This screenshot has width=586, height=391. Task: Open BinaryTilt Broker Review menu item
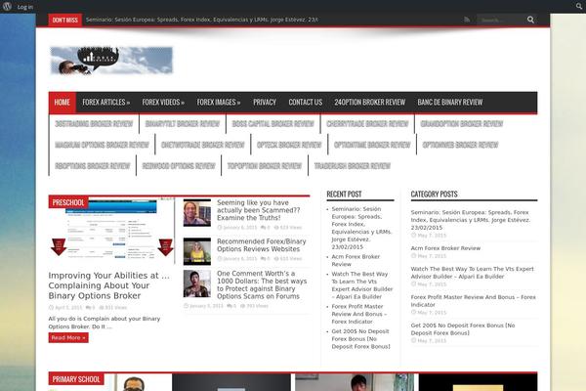[183, 124]
